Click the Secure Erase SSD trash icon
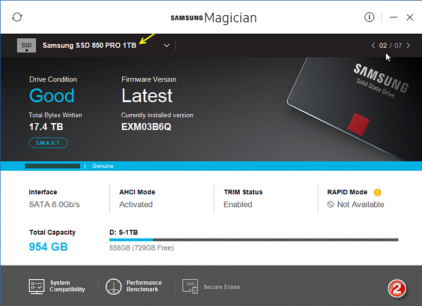Viewport: 422px width, 306px height. (190, 286)
